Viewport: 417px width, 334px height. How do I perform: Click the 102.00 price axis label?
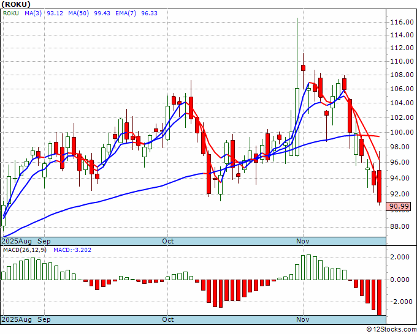402,117
